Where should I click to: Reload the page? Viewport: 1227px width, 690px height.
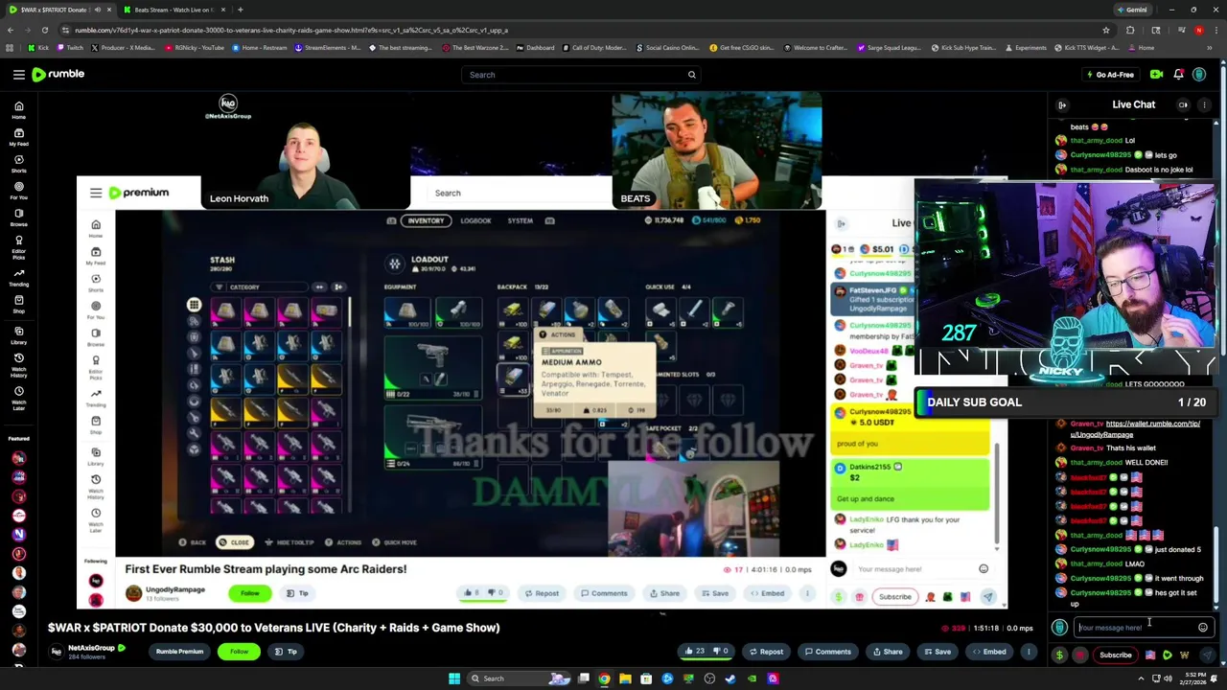click(44, 31)
